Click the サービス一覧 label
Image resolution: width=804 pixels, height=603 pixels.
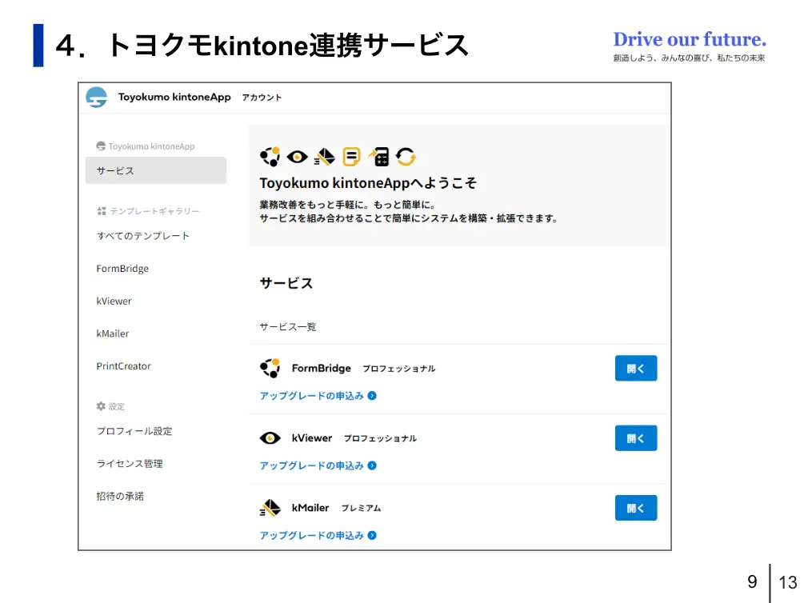[288, 326]
